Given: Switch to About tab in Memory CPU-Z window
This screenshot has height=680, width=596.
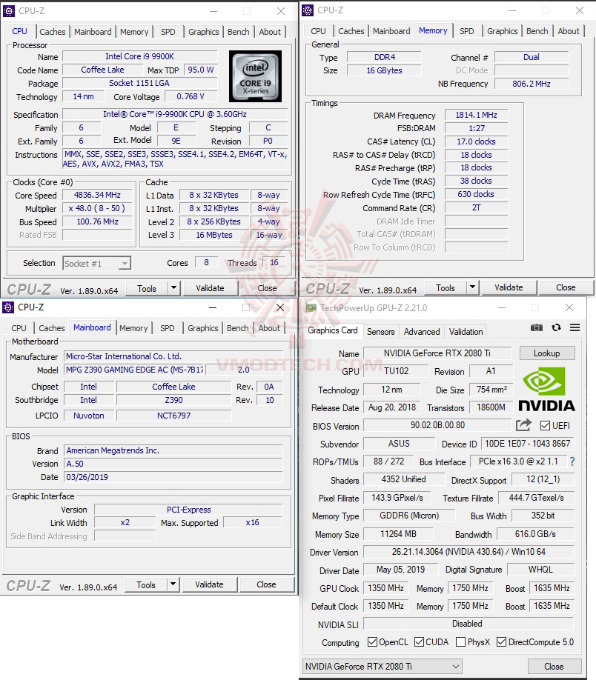Looking at the screenshot, I should coord(569,31).
